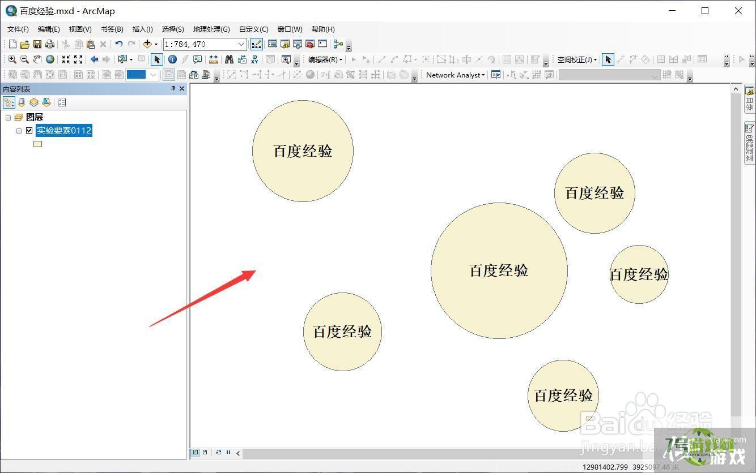Click the Full Extent globe icon
Screen dimensions: 756x473
pyautogui.click(x=50, y=59)
